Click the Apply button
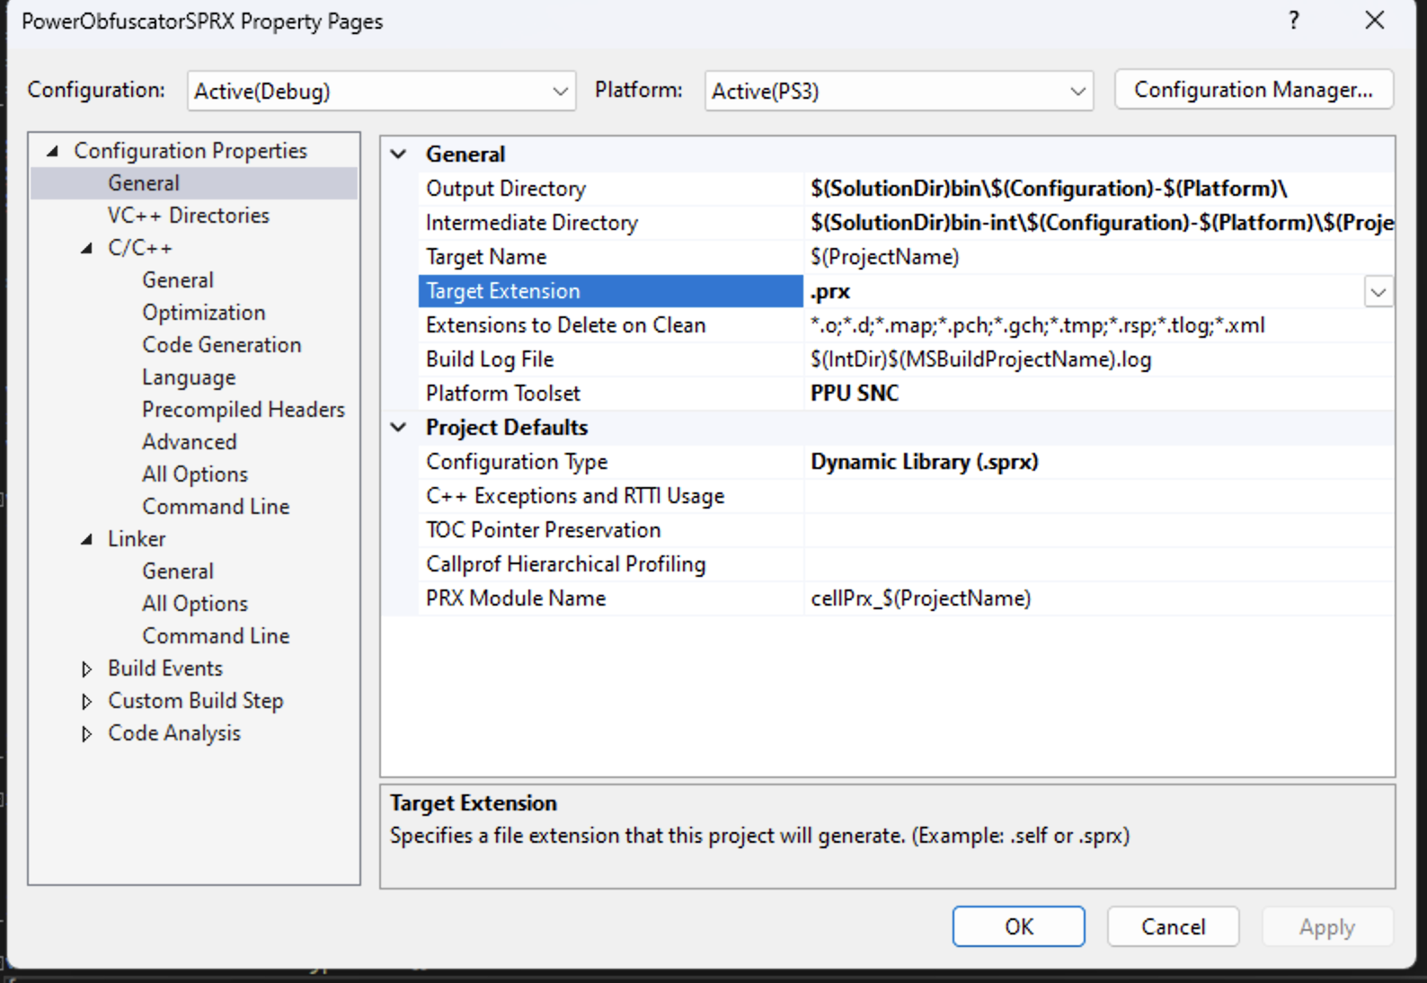 (x=1327, y=926)
